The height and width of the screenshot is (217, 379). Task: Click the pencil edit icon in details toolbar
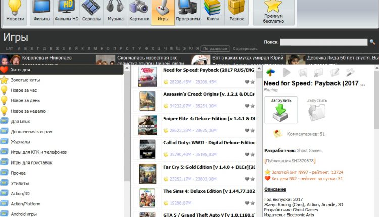point(335,72)
